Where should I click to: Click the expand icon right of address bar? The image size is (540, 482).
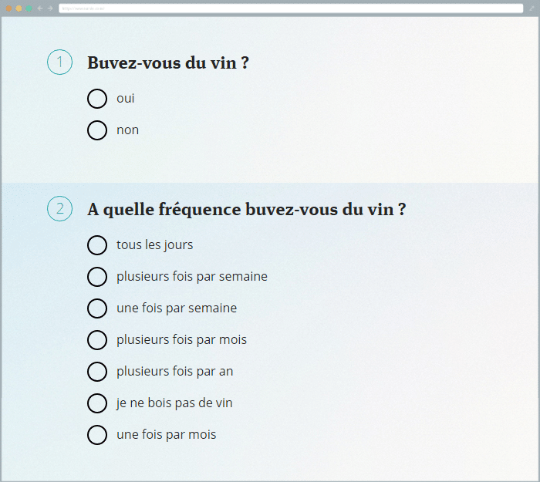click(x=531, y=8)
